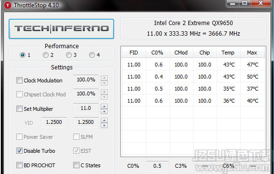This screenshot has height=174, width=274.
Task: Click the C0% column header
Action: (x=157, y=53)
